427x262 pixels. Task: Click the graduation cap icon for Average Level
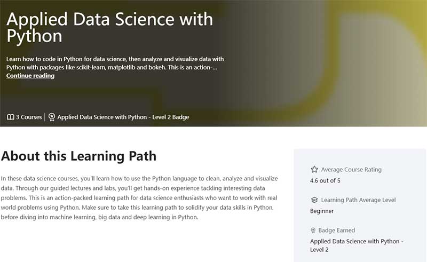[314, 200]
